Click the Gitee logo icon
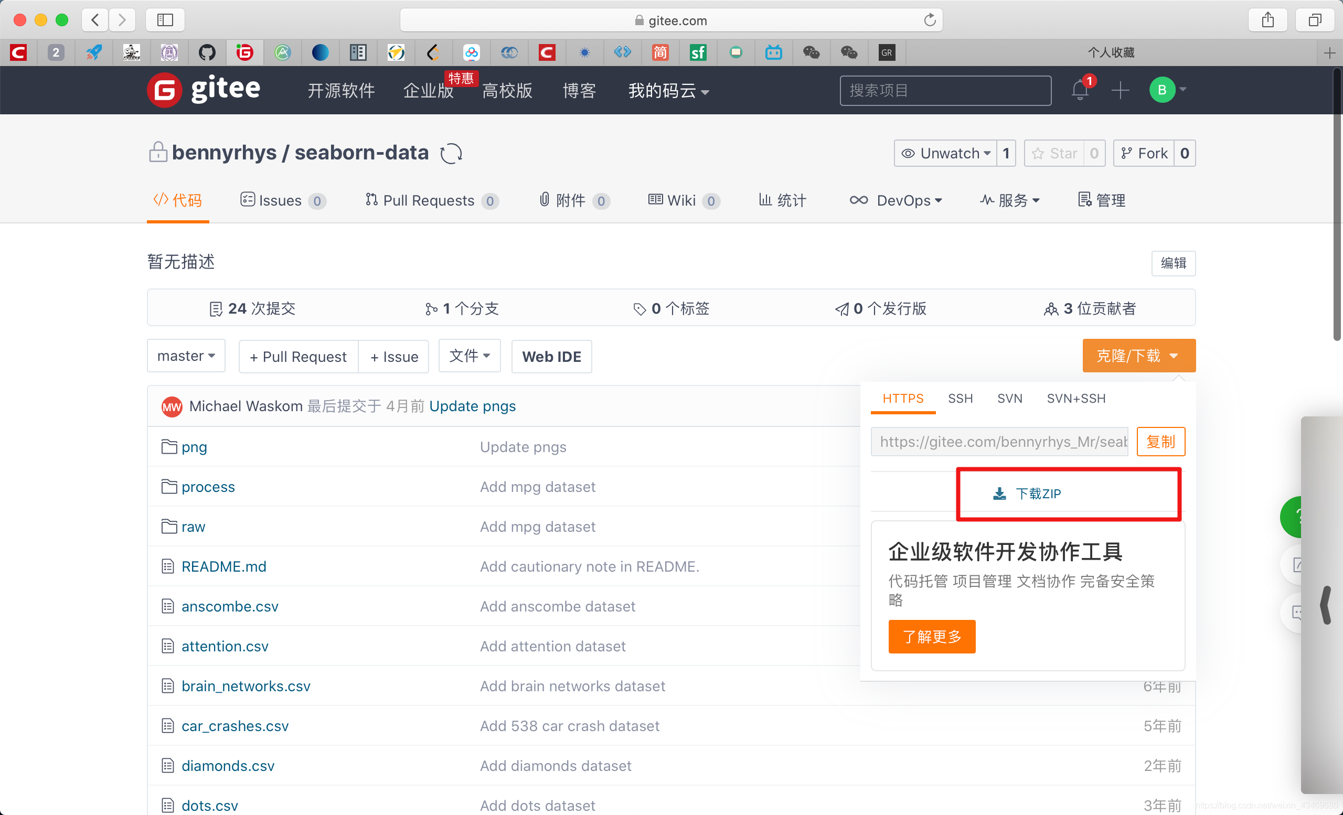 164,90
